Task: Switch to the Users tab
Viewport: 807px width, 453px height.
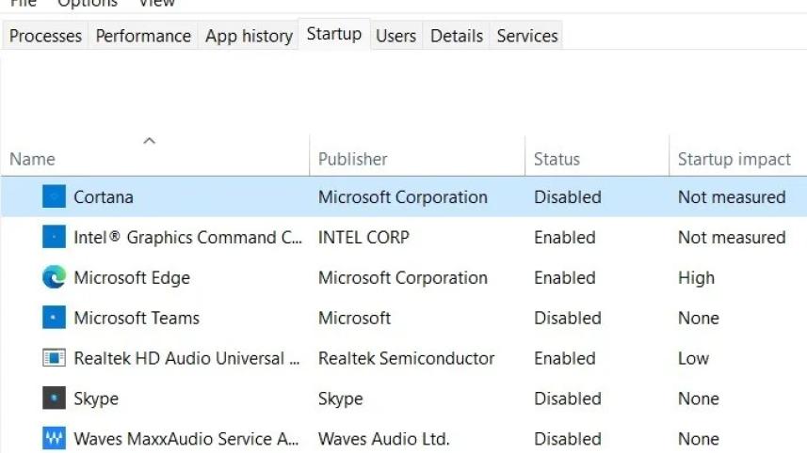Action: (395, 36)
